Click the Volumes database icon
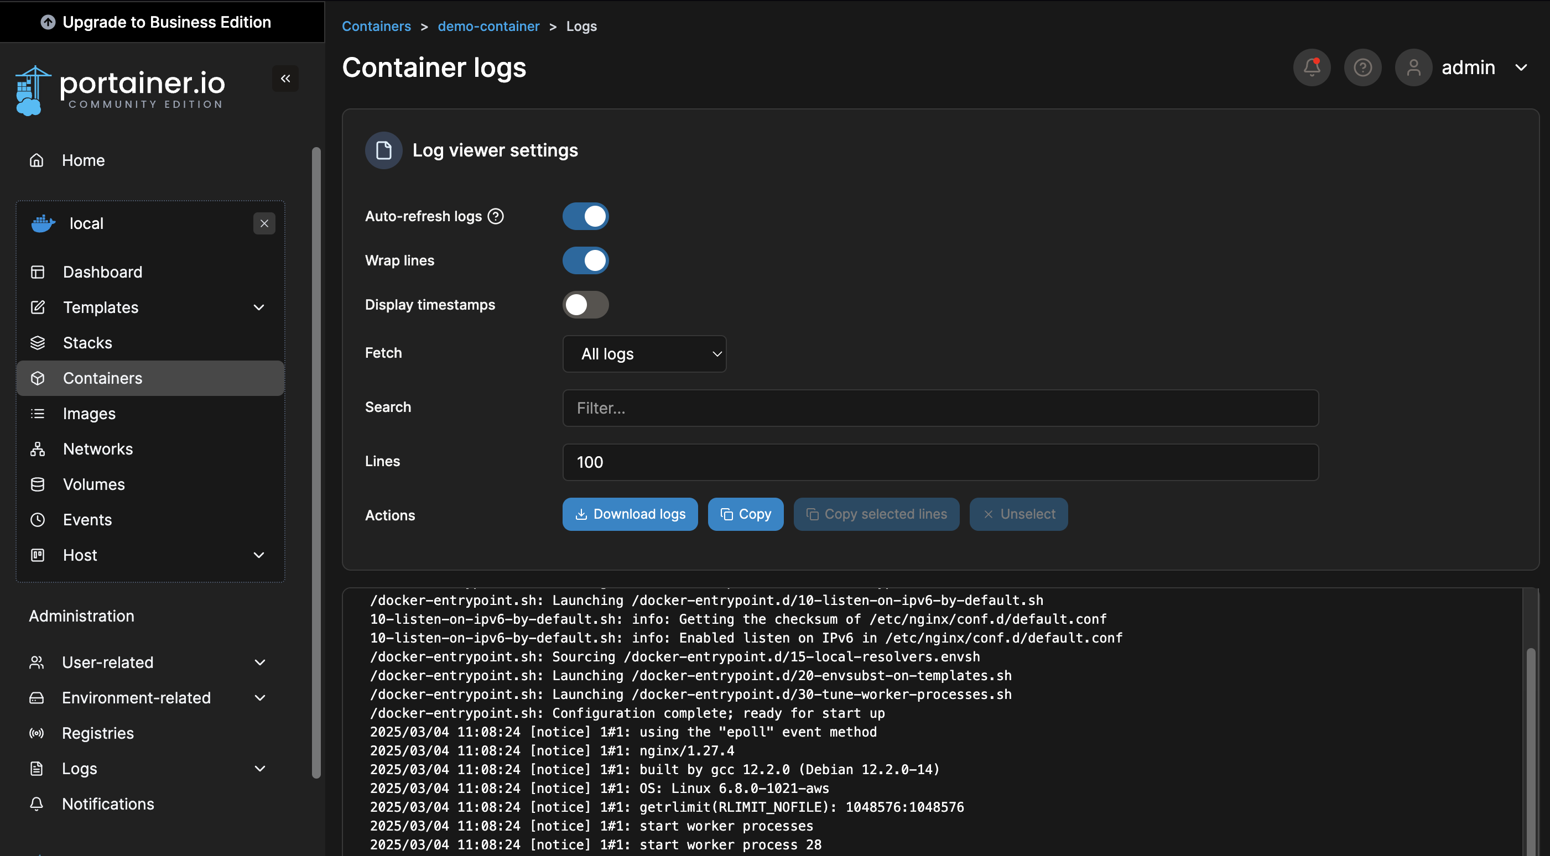1550x856 pixels. pyautogui.click(x=37, y=485)
